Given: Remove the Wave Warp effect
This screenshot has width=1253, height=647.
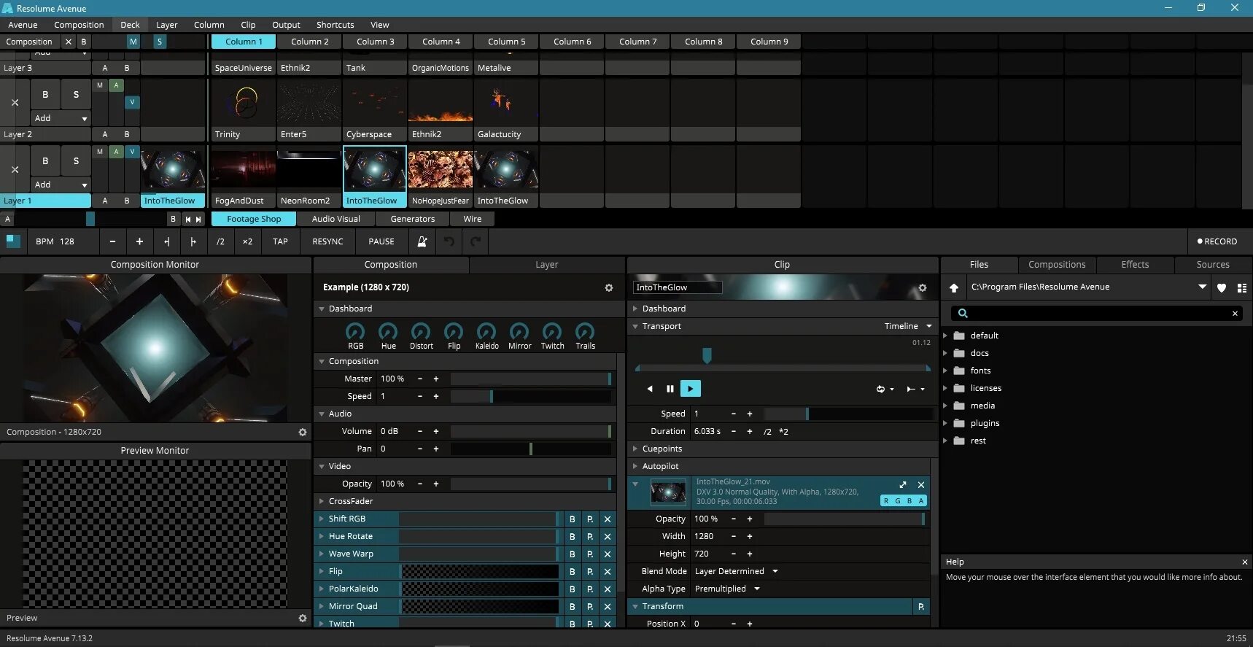Looking at the screenshot, I should point(608,554).
